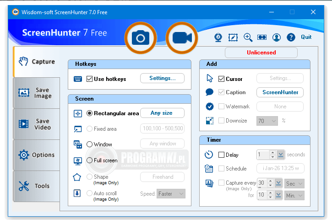Screen dimensions: 332x224
Task: Click the camera screenshot capture button
Action: [x=141, y=38]
